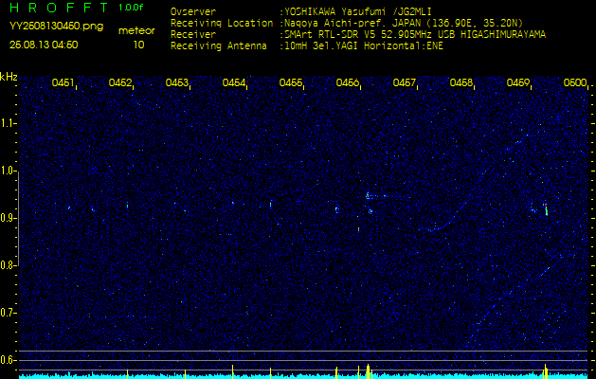The image size is (596, 379).
Task: Click the 0459 time axis label
Action: 517,82
